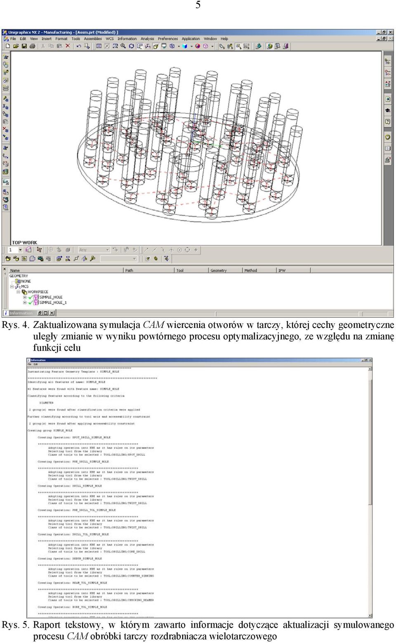Open the dropdown arrow after the magenta sphere icon
Screen dimensions: 396x643
pyautogui.click(x=212, y=46)
